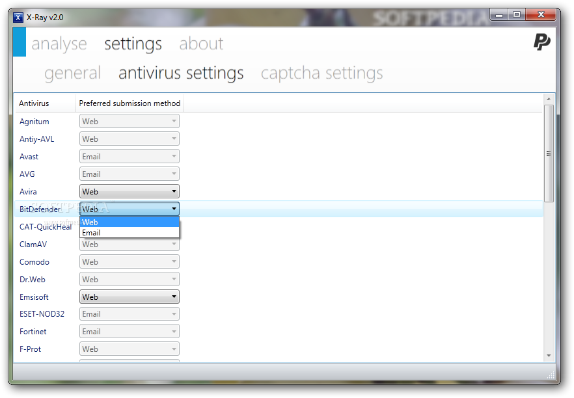Viewport: 574px width, 398px height.
Task: Select the Fortinet row label
Action: (33, 332)
